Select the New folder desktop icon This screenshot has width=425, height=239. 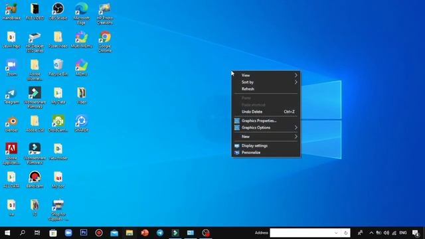[x=58, y=151]
